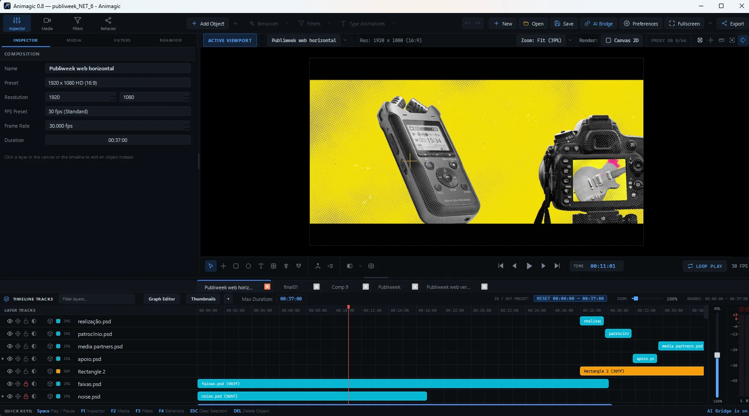The height and width of the screenshot is (416, 749).
Task: Click the Graph Editor button
Action: [162, 299]
